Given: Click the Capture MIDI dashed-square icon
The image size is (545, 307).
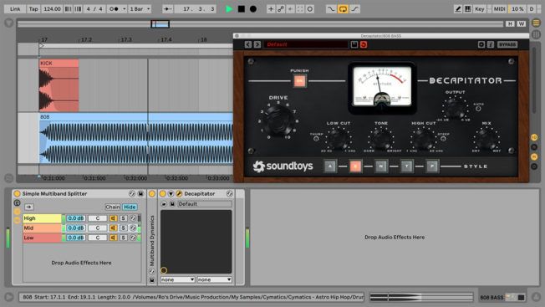Looking at the screenshot, I should tap(300, 9).
